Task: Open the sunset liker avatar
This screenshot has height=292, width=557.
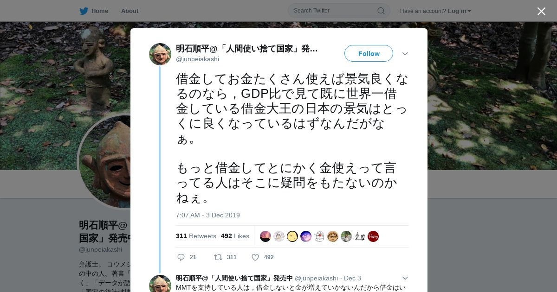Action: [x=266, y=236]
